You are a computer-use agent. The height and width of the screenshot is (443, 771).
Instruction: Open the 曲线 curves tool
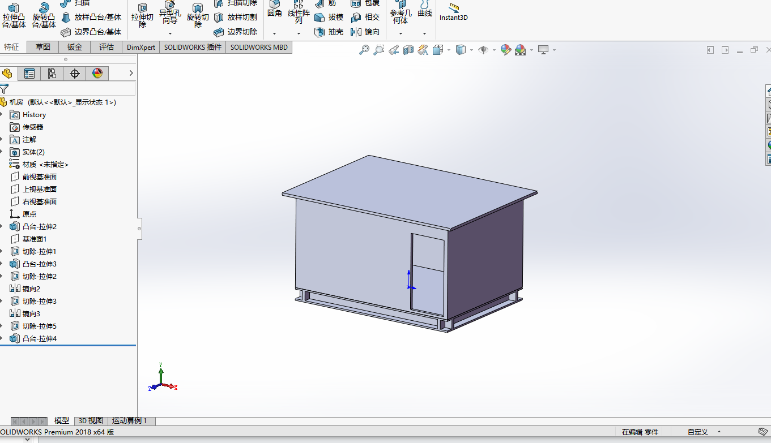point(425,9)
